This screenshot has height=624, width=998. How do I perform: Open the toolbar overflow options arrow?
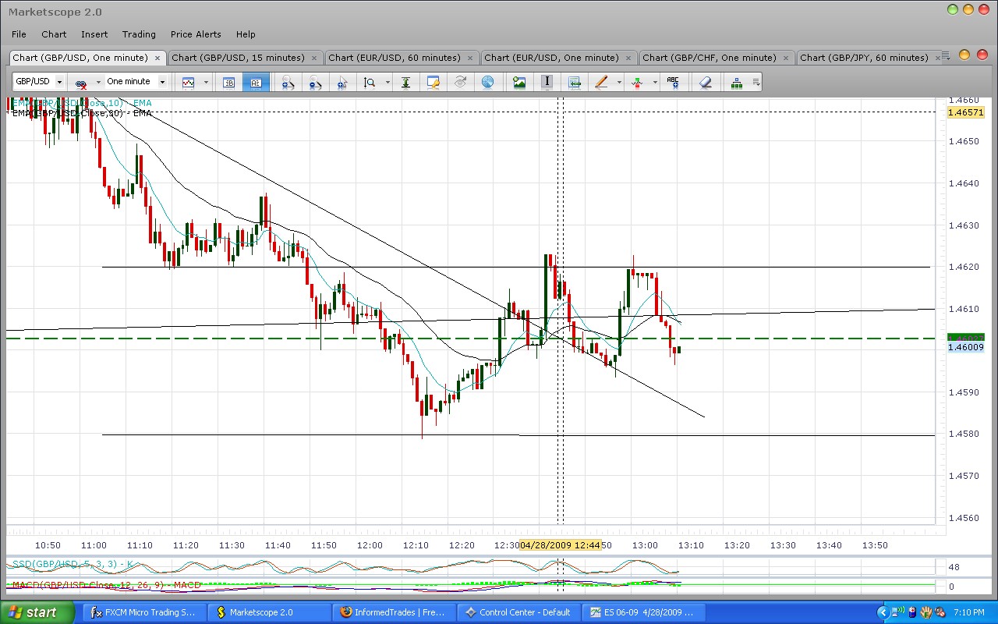coord(756,82)
